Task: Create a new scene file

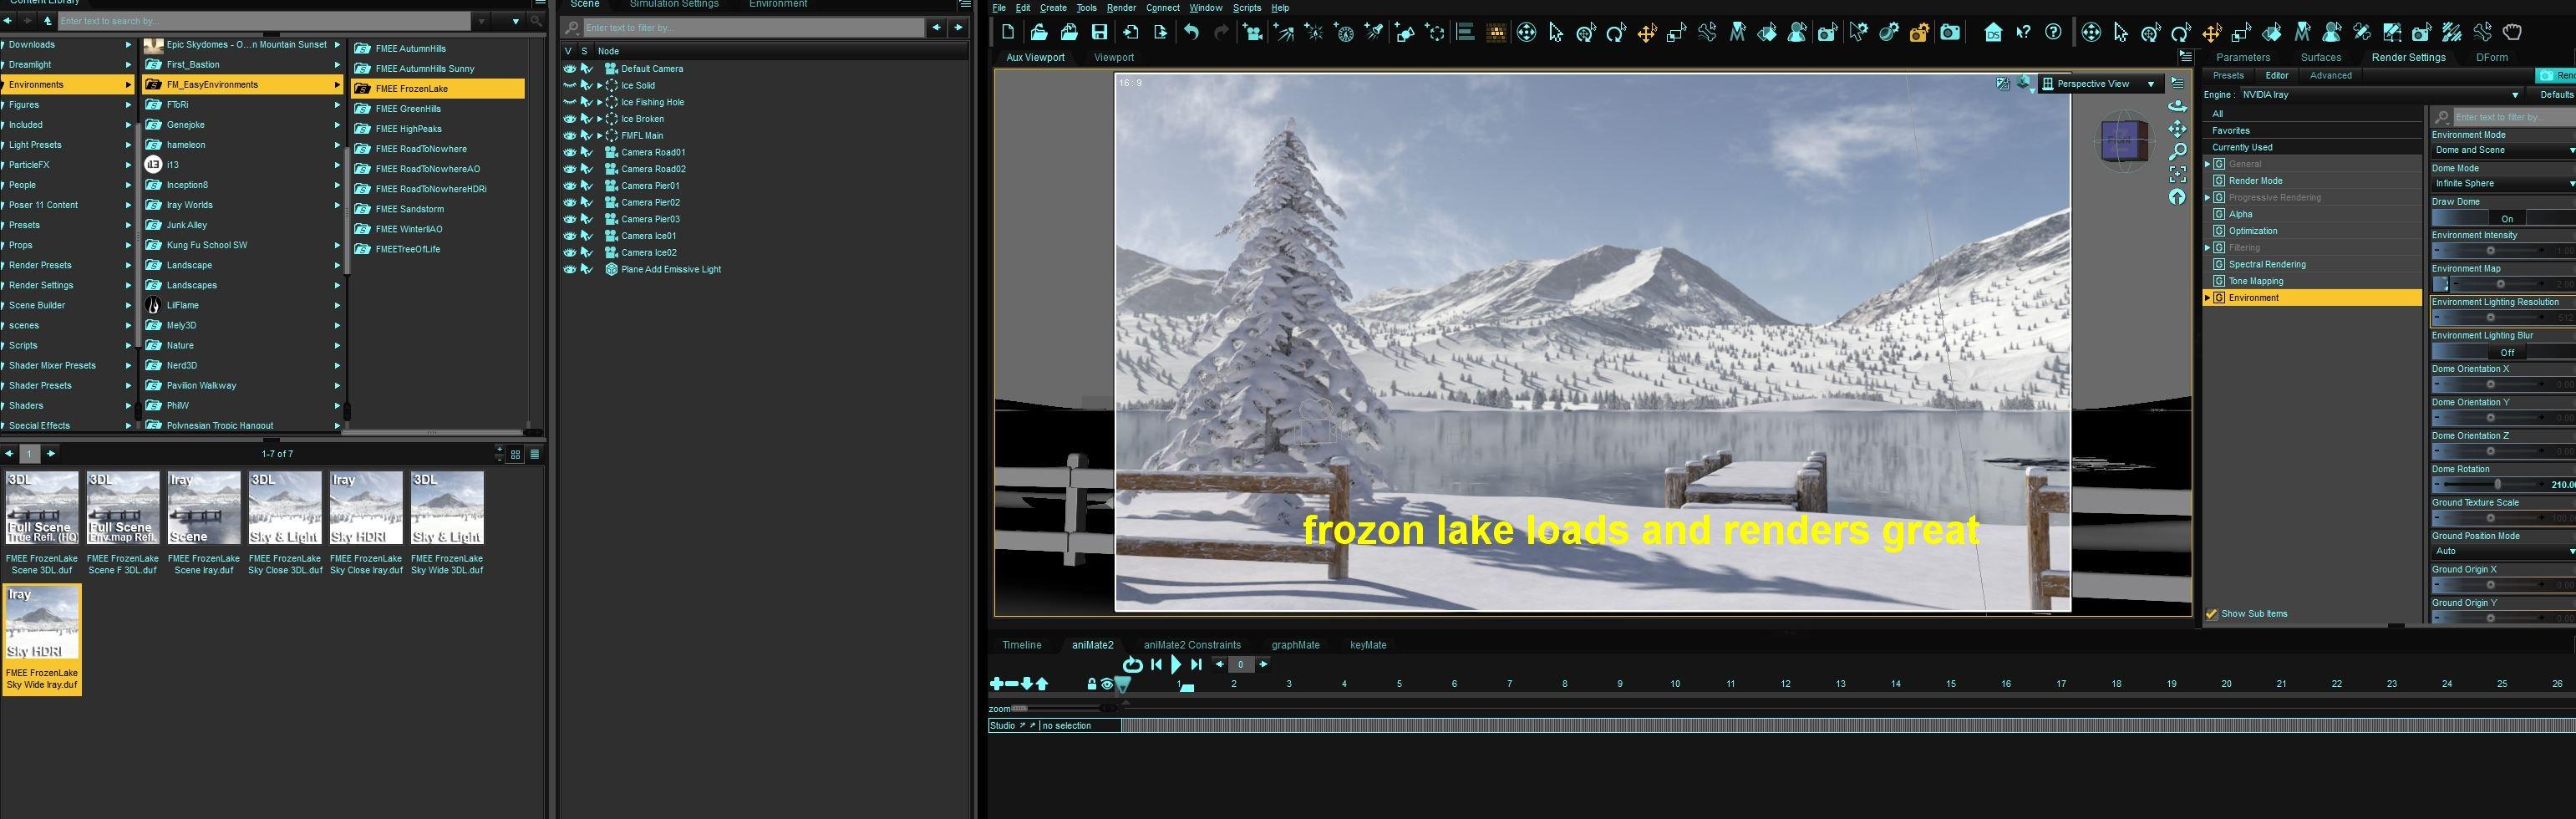Action: point(1009,32)
